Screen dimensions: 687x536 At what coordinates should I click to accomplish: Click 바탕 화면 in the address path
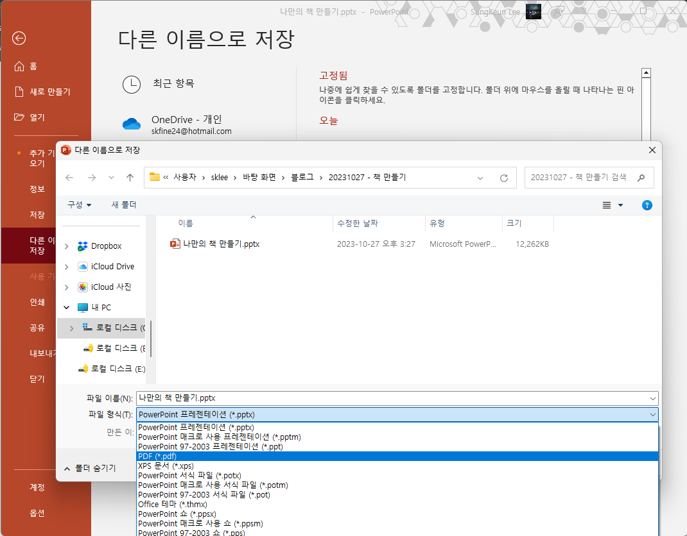(259, 177)
